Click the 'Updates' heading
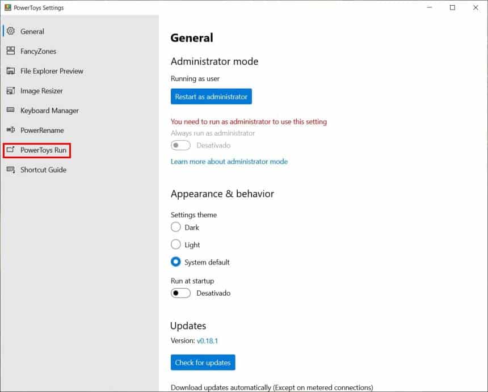This screenshot has width=488, height=392. click(x=188, y=326)
